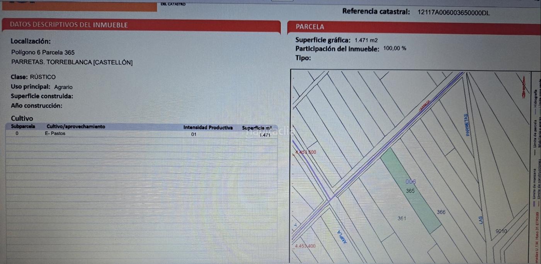Click the blue polygon number 006 label
541x264 pixels.
pos(410,182)
